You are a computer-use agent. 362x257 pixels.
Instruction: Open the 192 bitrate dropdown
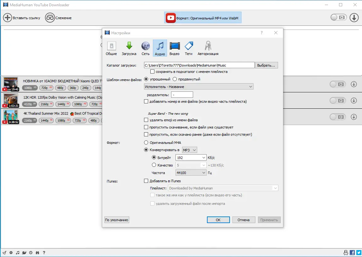tap(191, 158)
